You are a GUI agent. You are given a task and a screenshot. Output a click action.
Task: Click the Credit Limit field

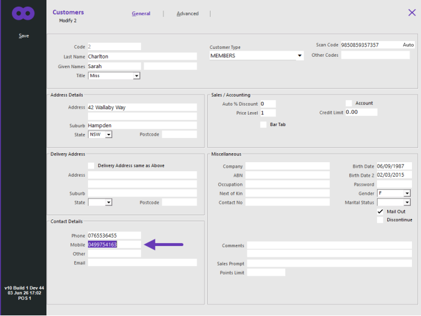pyautogui.click(x=361, y=112)
